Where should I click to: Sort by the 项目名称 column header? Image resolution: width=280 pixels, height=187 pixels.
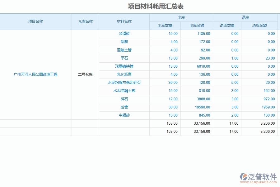coord(36,22)
